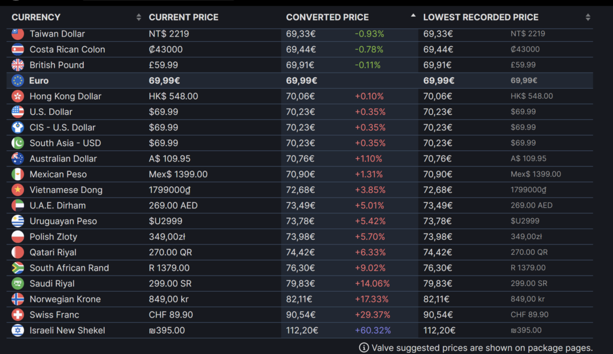The width and height of the screenshot is (613, 354).
Task: Sort table by Currency column arrows
Action: tap(139, 17)
